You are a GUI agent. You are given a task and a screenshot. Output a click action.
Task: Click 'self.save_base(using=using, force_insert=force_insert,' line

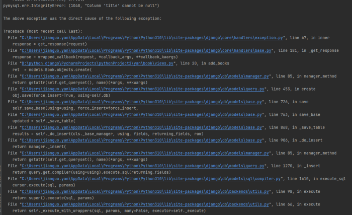coord(75,108)
